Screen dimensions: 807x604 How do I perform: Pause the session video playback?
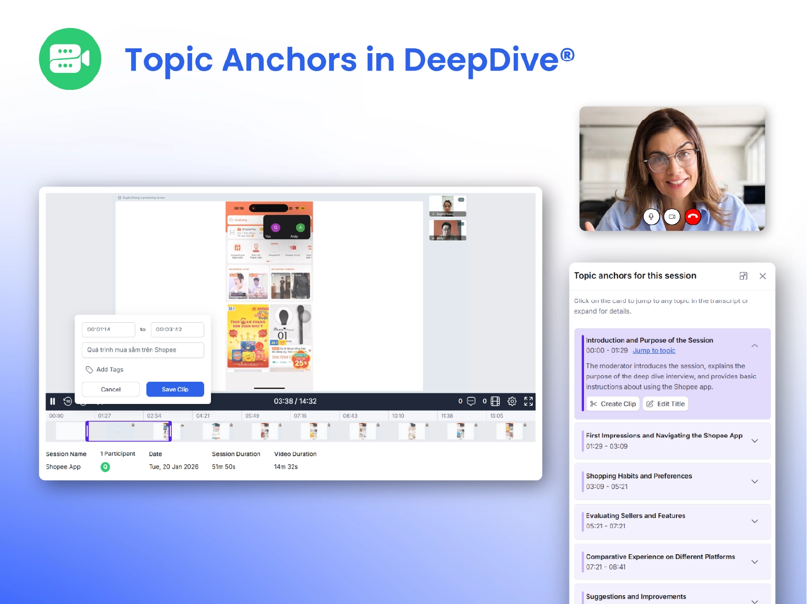[x=53, y=401]
